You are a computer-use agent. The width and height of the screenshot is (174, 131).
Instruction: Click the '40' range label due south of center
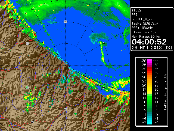coord(65,109)
